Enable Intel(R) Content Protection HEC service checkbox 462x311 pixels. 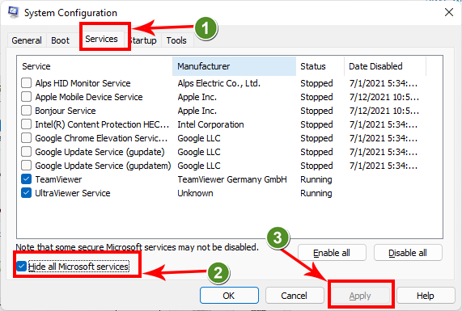pos(26,124)
